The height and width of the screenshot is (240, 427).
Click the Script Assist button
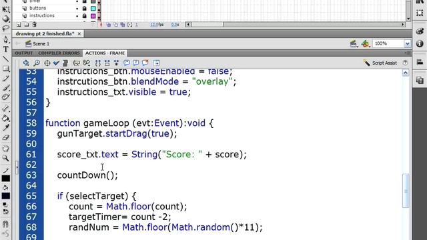(380, 63)
